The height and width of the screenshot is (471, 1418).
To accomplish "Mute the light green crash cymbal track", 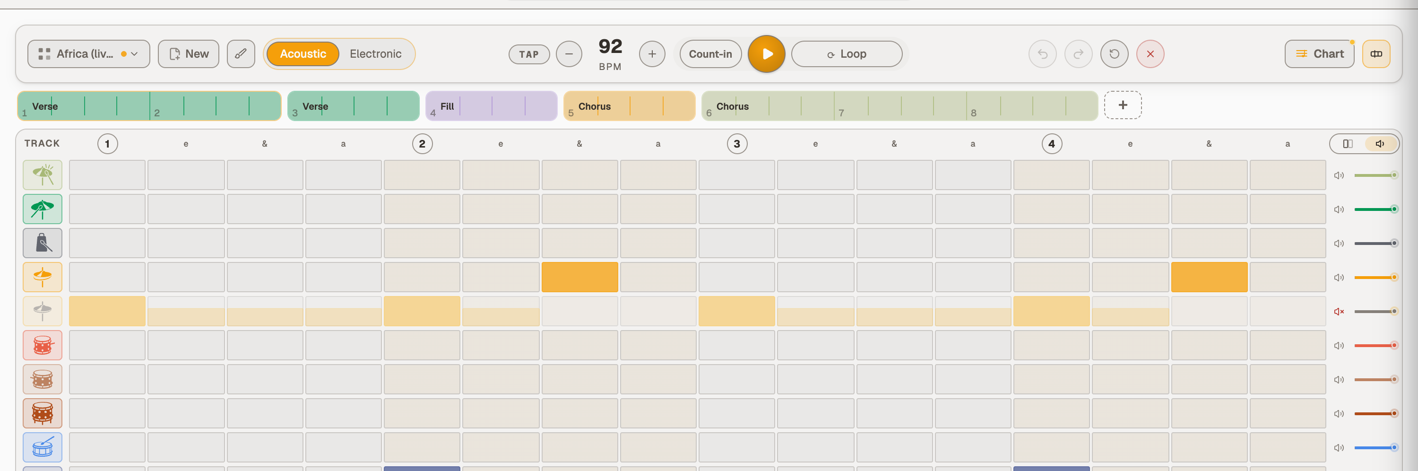I will 1339,175.
